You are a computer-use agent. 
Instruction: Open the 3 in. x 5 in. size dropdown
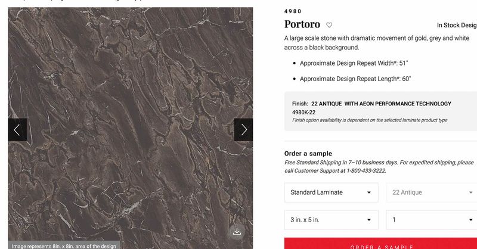(x=332, y=220)
